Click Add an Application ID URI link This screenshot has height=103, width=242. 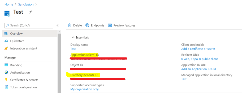(x=198, y=69)
